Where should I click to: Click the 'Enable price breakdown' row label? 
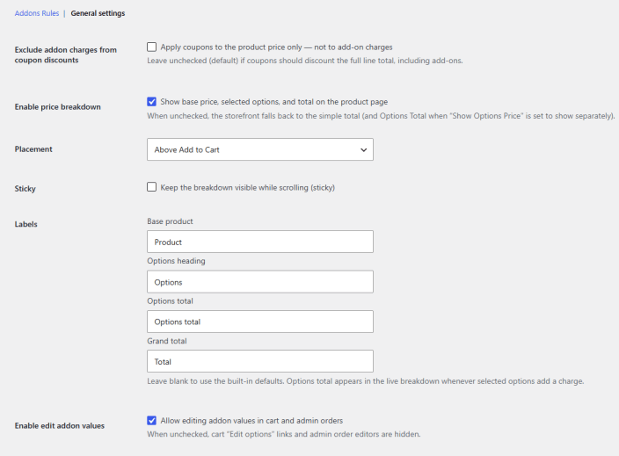tap(58, 107)
